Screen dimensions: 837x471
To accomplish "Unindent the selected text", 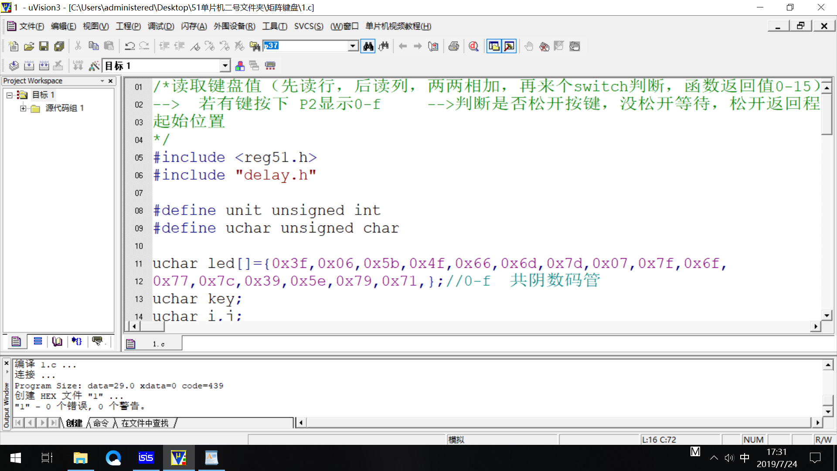I will click(x=179, y=46).
